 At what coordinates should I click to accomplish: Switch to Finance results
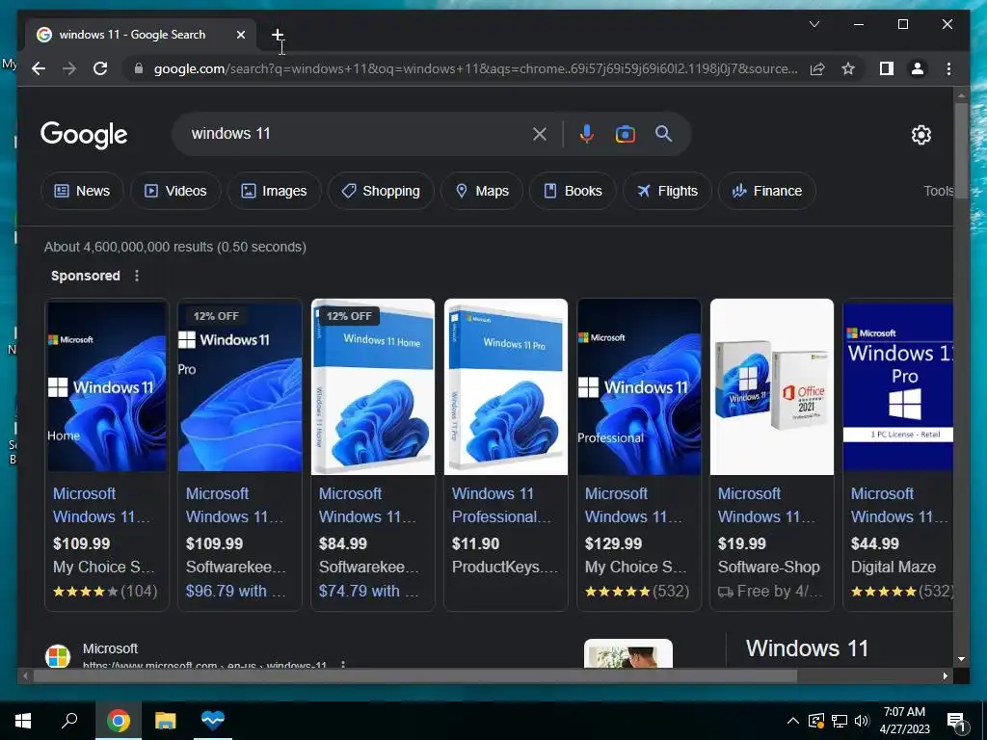[x=766, y=191]
